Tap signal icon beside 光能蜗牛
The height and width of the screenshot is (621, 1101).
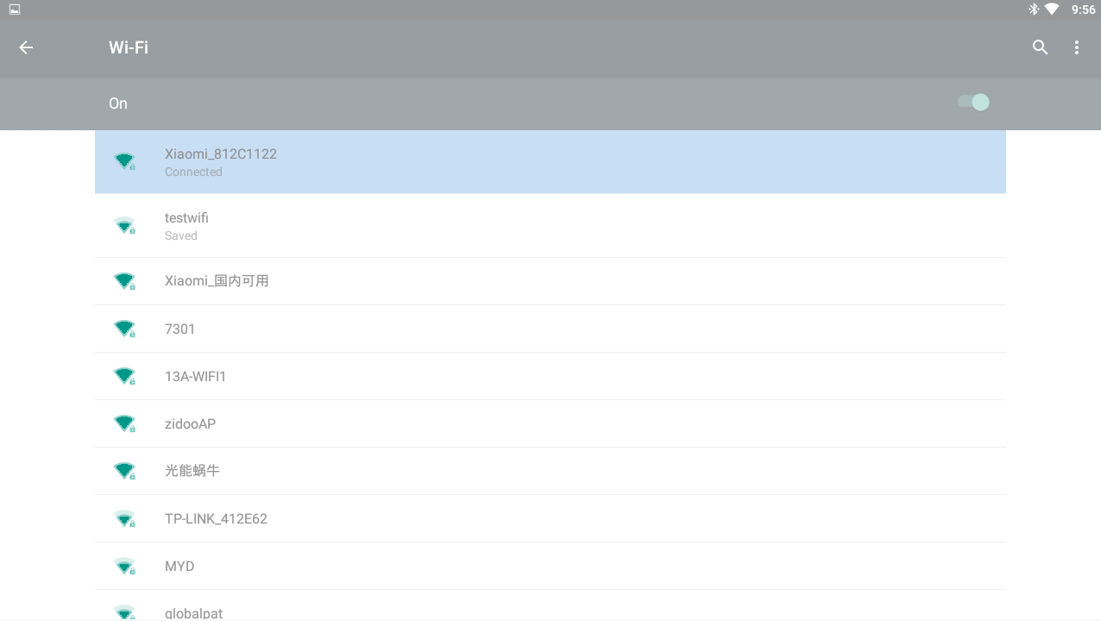(125, 471)
